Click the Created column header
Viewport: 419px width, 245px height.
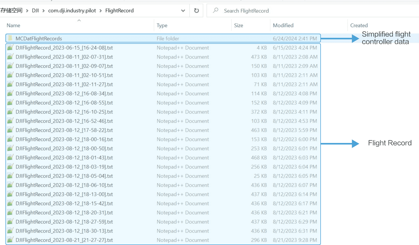point(359,25)
